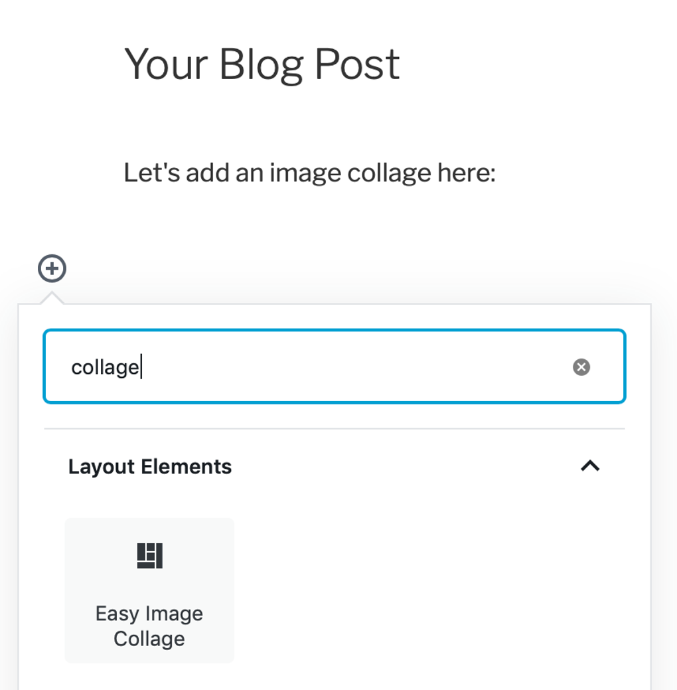The width and height of the screenshot is (677, 690).
Task: Click the paragraph about adding an image collage
Action: click(x=310, y=172)
